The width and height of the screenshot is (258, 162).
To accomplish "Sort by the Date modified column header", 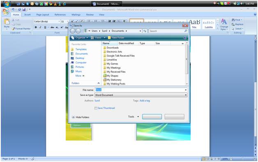I will click(126, 43).
